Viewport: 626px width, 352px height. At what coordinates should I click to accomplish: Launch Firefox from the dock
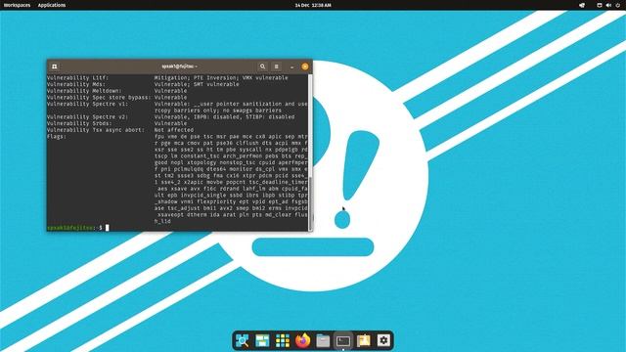[303, 340]
